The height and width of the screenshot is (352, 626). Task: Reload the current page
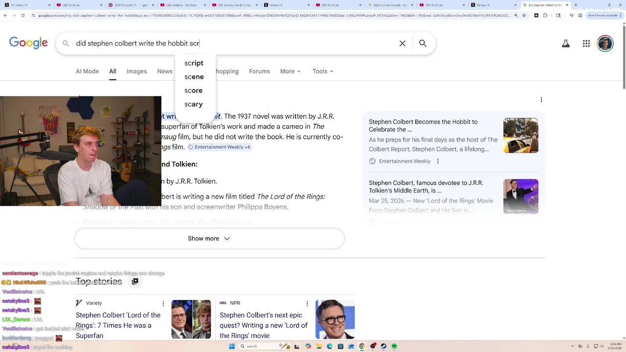[23, 15]
